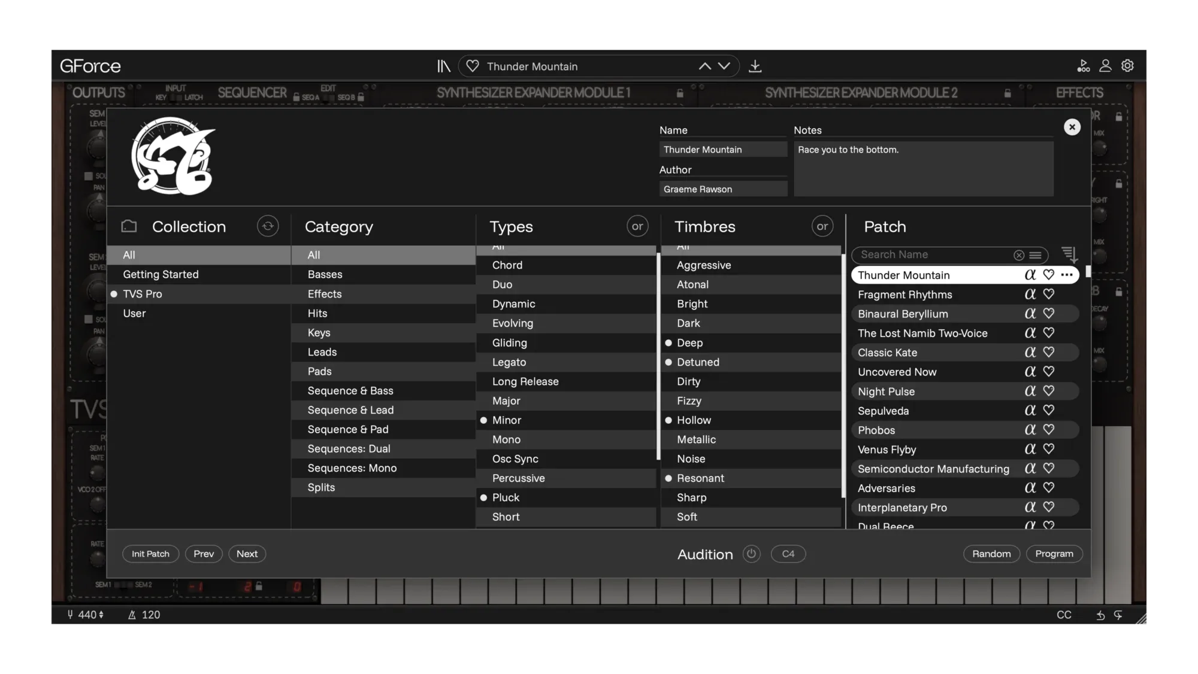Screen dimensions: 1198x674
Task: Favorite the current patch in the top bar
Action: click(473, 66)
